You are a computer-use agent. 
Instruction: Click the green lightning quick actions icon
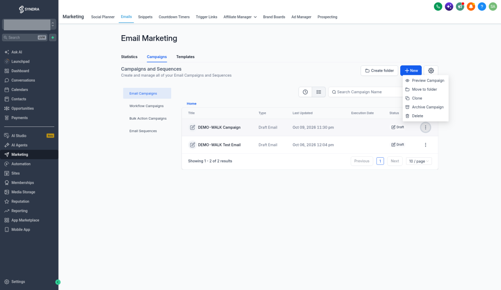(53, 37)
